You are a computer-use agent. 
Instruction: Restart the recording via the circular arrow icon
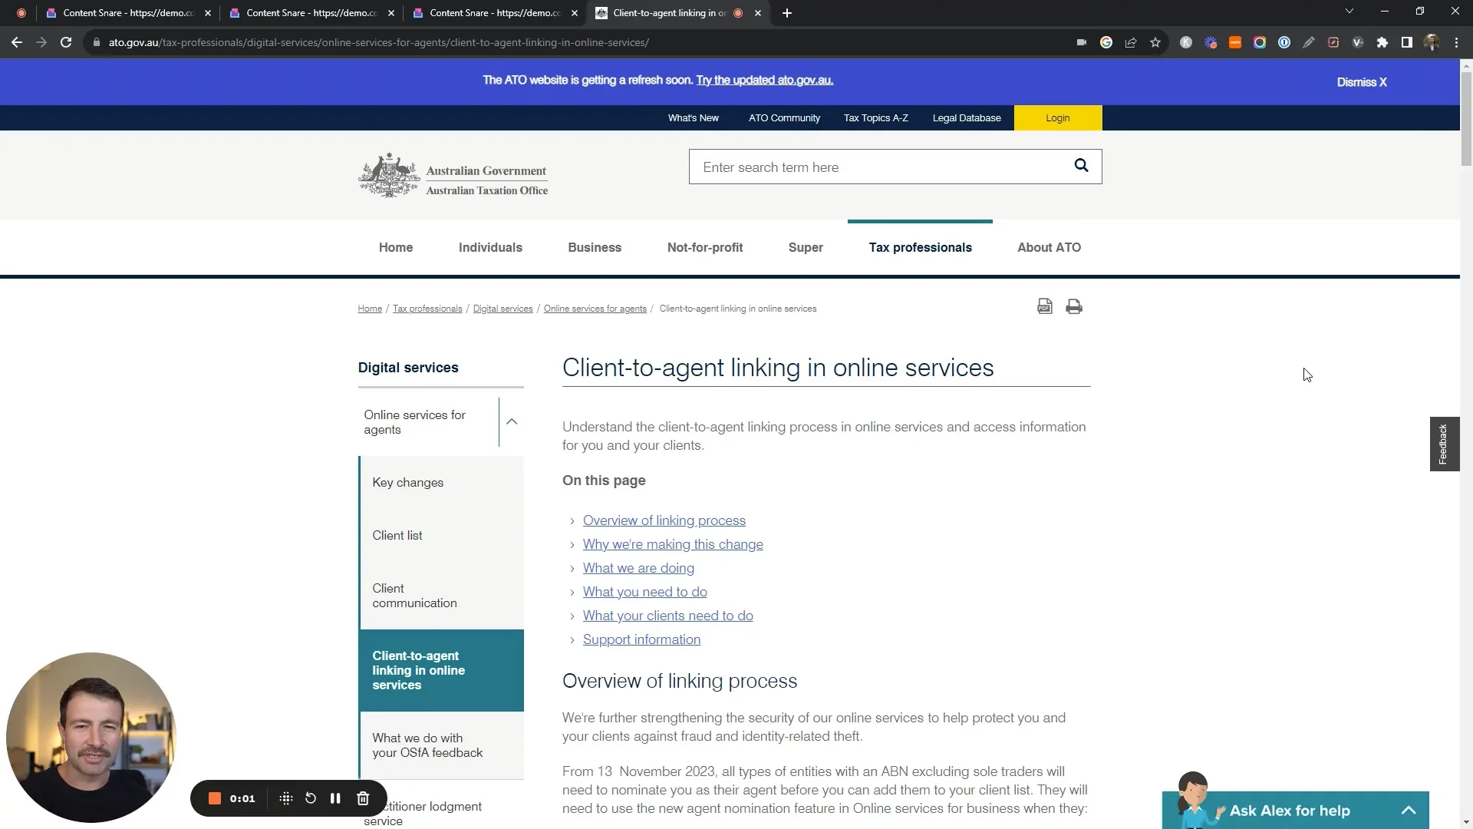coord(311,798)
